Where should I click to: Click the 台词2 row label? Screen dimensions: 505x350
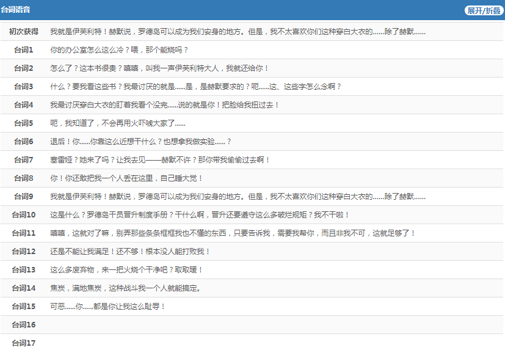23,68
